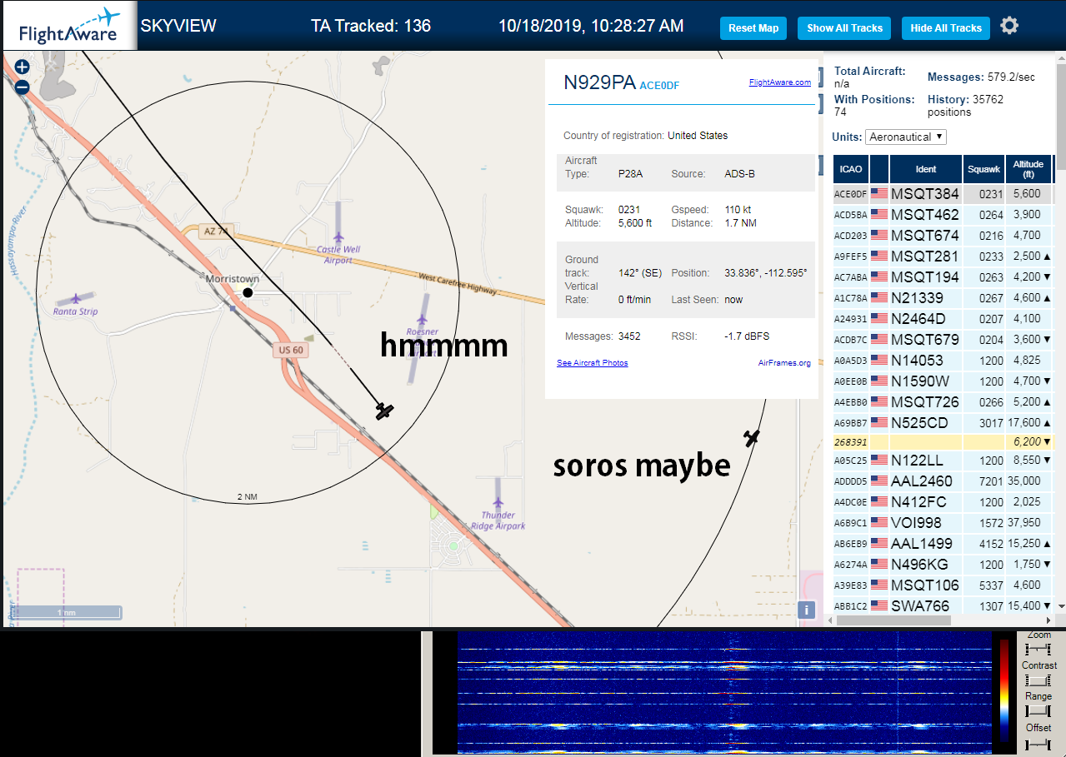Click the Zoom slider in waterfall panel
Screen dimensions: 1066x757
[x=1038, y=649]
